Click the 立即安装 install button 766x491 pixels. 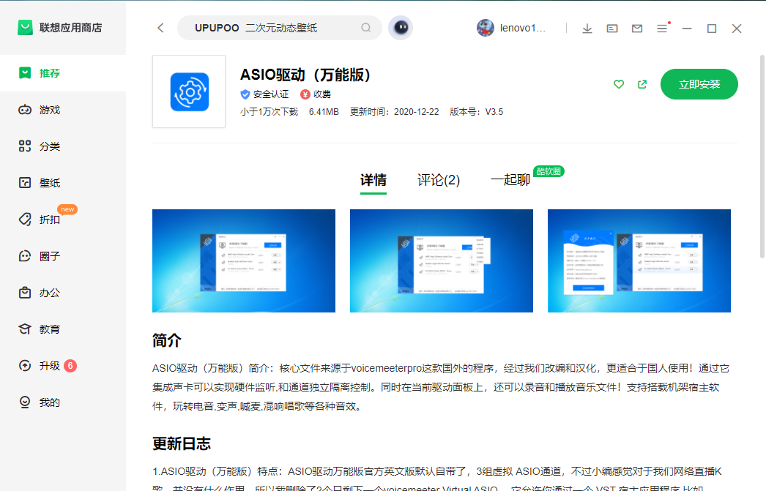[699, 84]
